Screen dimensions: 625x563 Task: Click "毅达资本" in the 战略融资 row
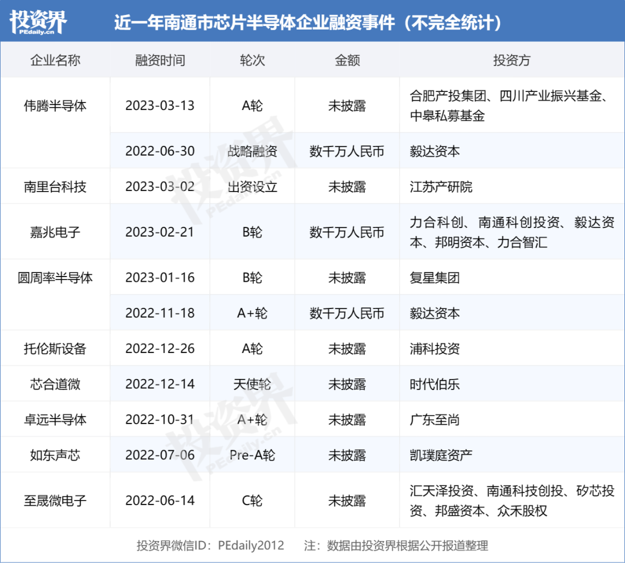point(435,151)
